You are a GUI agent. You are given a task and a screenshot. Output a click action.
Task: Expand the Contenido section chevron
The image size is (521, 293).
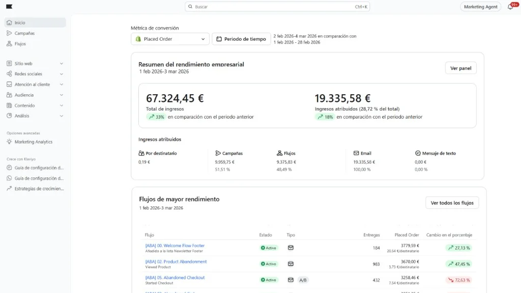click(62, 105)
